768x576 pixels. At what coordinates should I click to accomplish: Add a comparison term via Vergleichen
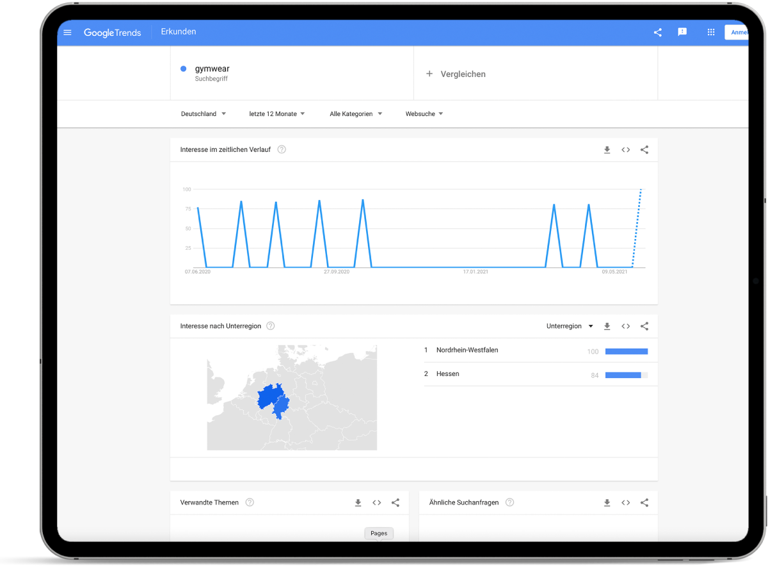coord(463,74)
